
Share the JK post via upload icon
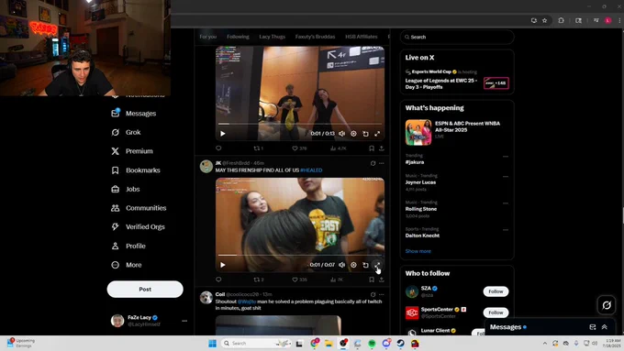pyautogui.click(x=381, y=280)
